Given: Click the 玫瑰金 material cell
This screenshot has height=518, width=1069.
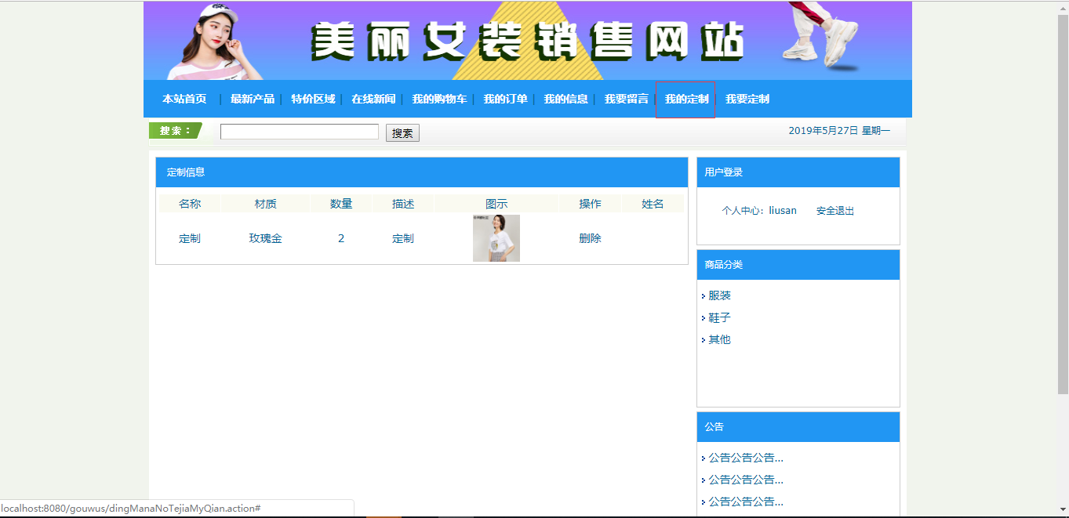Looking at the screenshot, I should point(265,238).
